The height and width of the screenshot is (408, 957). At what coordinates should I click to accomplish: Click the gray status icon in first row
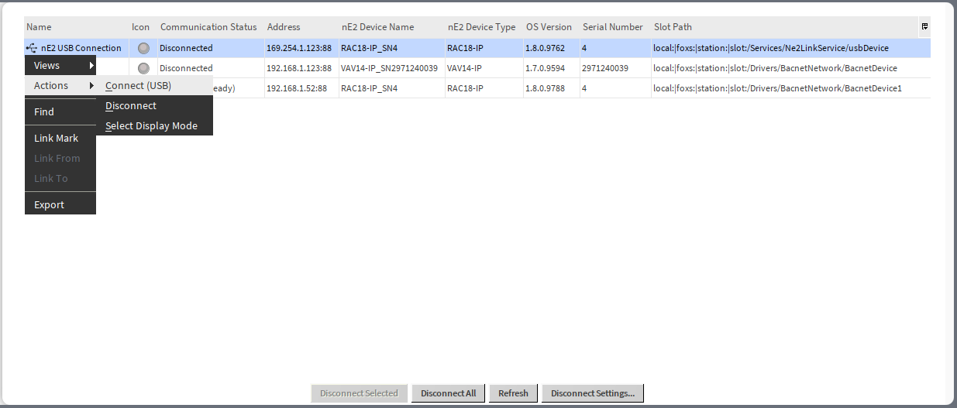coord(143,48)
